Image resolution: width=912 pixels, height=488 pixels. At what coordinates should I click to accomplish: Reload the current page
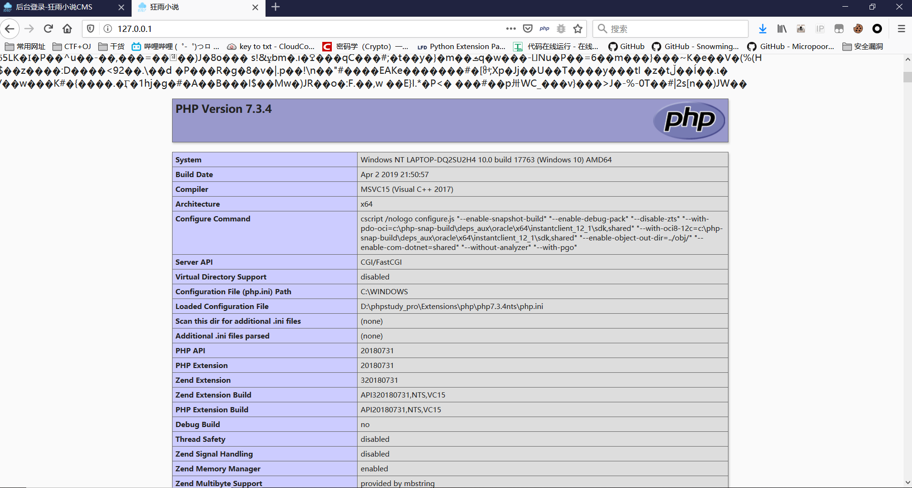pos(48,29)
